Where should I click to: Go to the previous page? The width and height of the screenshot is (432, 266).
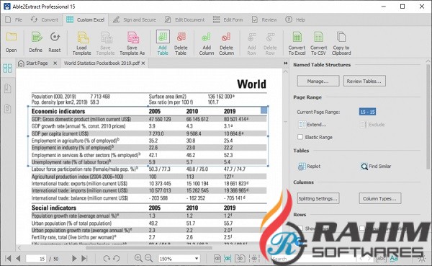(19, 258)
